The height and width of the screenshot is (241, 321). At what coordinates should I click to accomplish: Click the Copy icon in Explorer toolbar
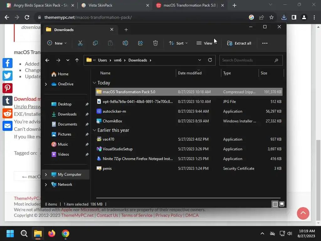click(x=95, y=43)
